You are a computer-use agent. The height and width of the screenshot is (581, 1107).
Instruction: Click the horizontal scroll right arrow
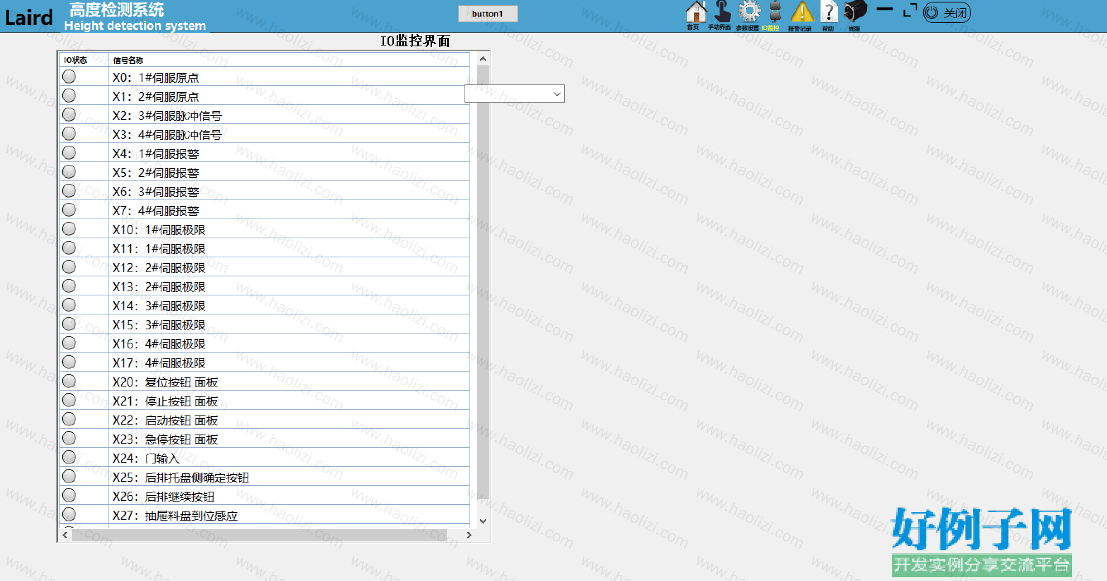469,535
